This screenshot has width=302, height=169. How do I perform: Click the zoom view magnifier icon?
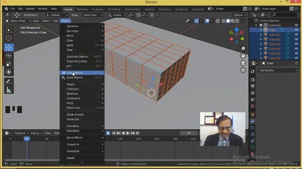(243, 48)
